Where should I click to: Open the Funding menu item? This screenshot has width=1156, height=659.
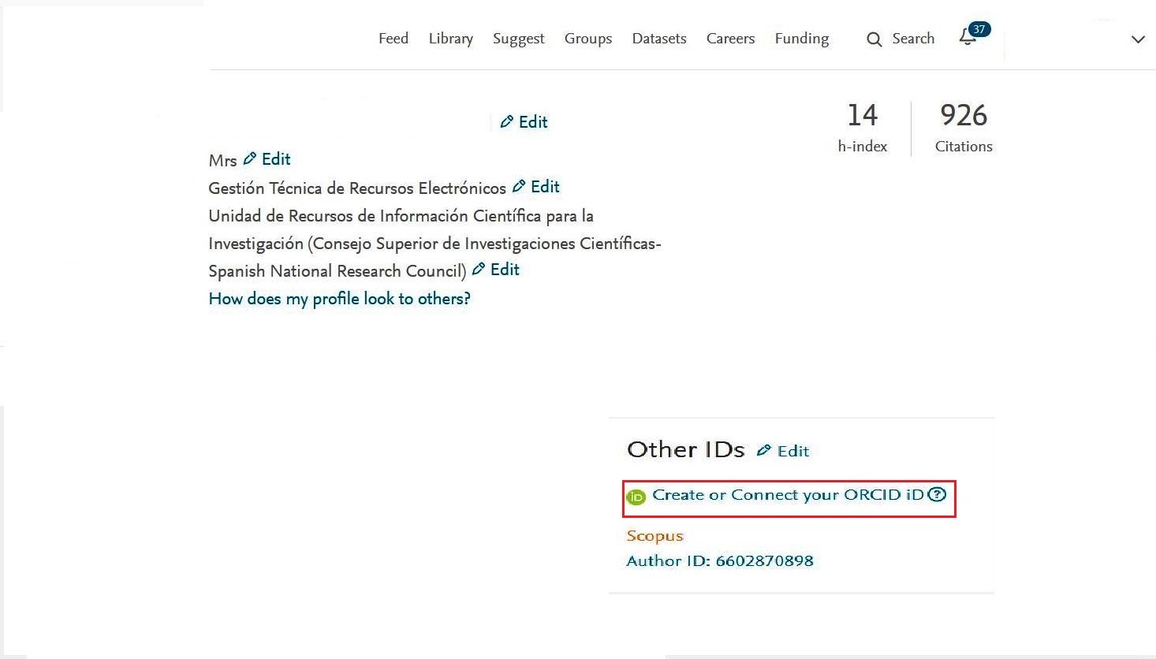coord(801,39)
